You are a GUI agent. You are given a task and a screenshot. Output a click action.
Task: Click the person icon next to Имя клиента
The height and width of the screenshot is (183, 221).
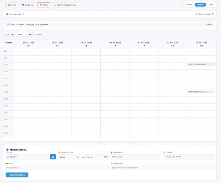tap(112, 152)
